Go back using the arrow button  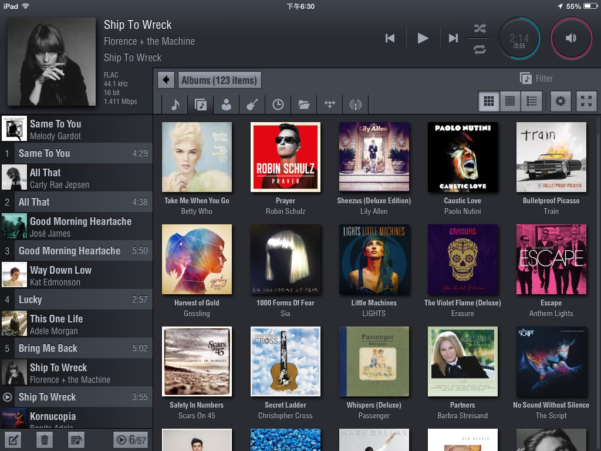(x=166, y=80)
